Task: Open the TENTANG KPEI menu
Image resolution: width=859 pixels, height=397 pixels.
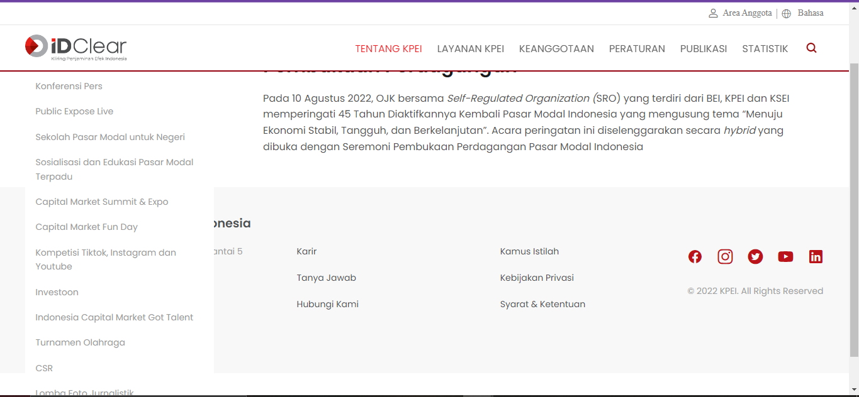Action: coord(388,48)
